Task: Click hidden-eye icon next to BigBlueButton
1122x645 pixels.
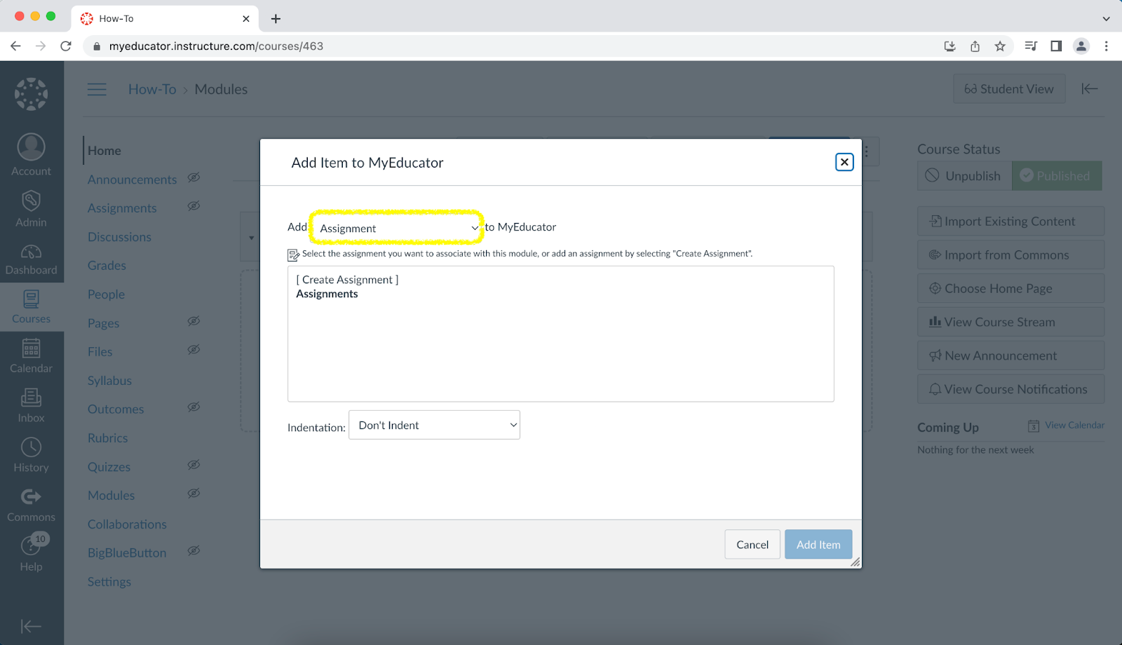Action: click(x=194, y=551)
